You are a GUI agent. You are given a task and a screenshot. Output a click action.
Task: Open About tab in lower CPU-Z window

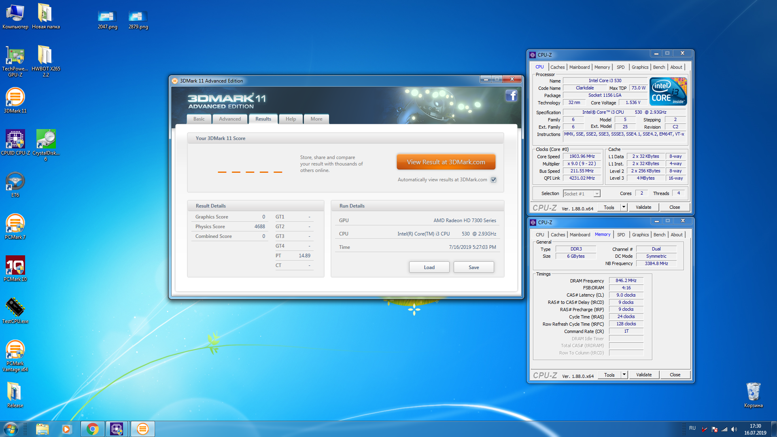[x=676, y=235]
